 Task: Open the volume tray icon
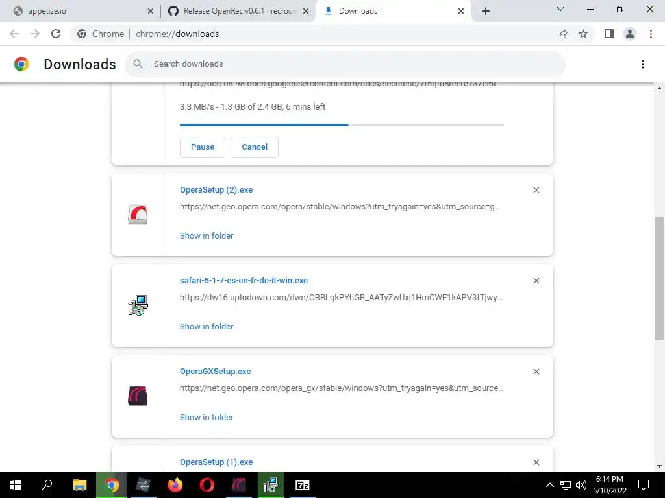pos(581,485)
